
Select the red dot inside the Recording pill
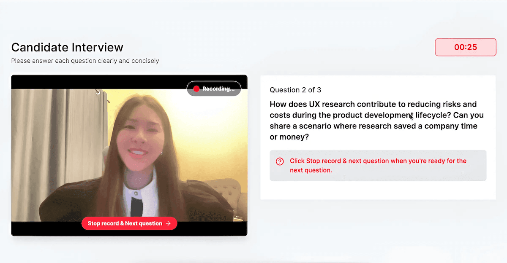point(196,89)
